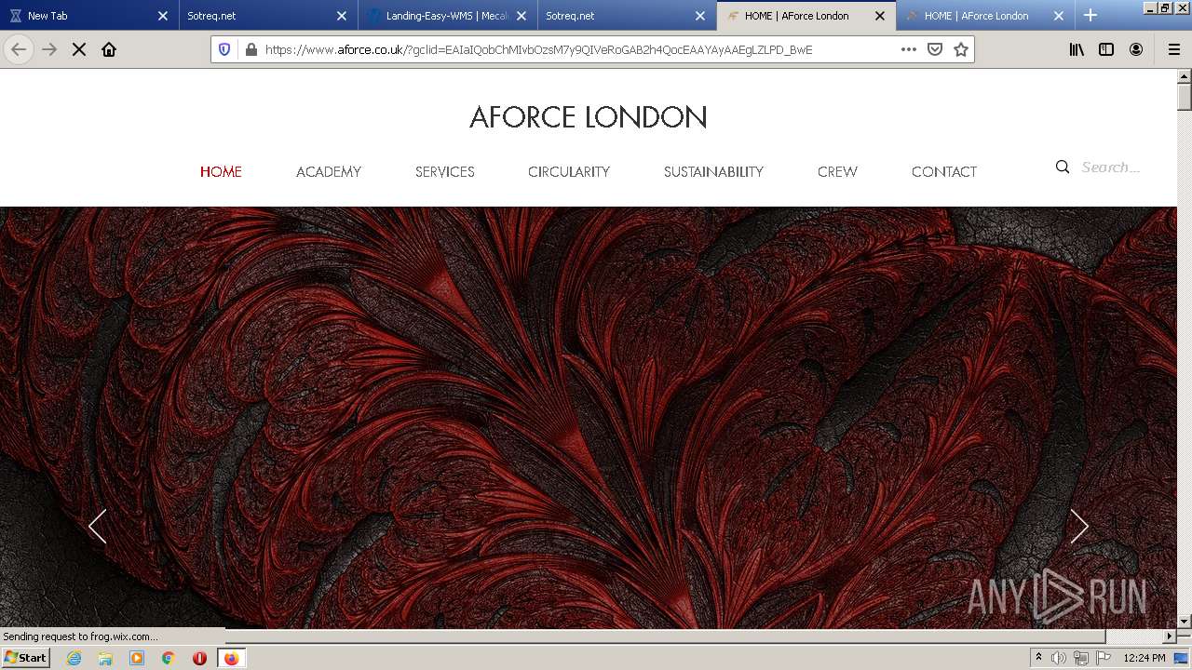Switch to the second Sotreq.net tab
Image resolution: width=1192 pixels, height=670 pixels.
(626, 16)
